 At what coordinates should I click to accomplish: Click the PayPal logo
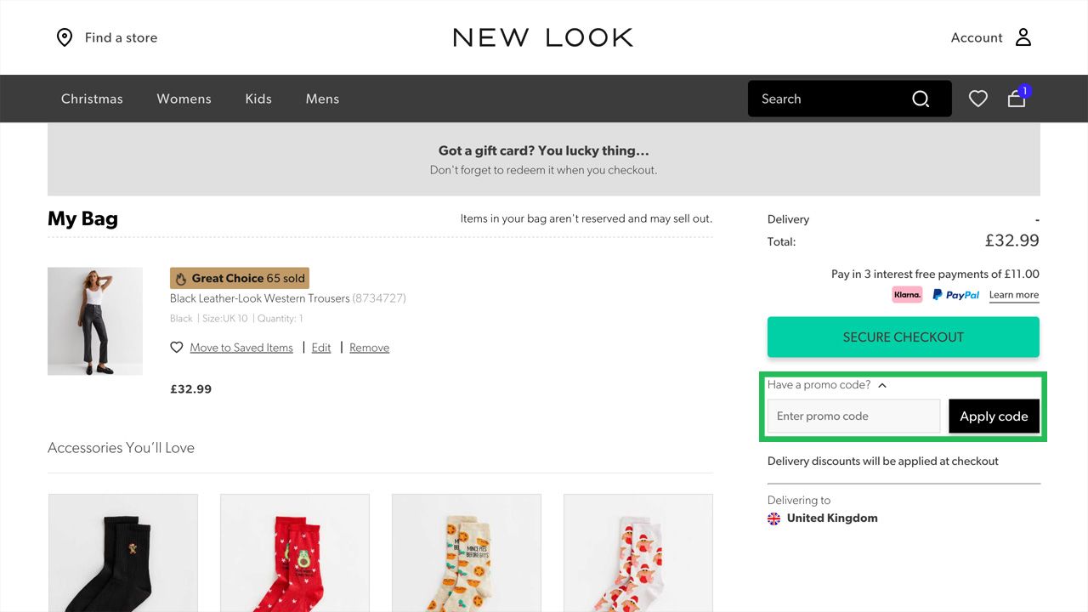(x=956, y=295)
